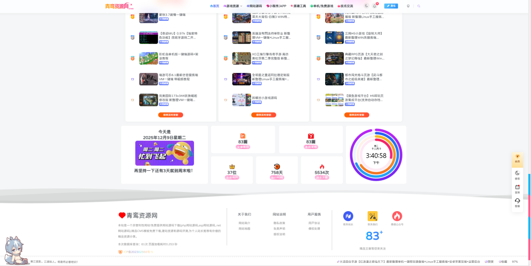The width and height of the screenshot is (531, 266).
Task: Open the 端游可乐6.1 post thumbnail
Action: (148, 79)
